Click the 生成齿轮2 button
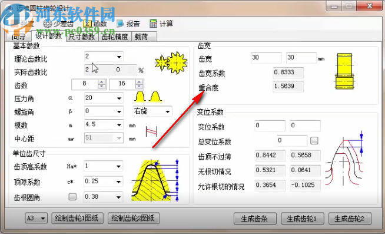Image resolution: width=385 pixels, height=234 pixels. pyautogui.click(x=350, y=219)
